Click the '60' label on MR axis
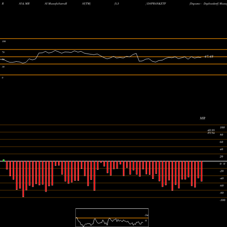 click(222, 142)
